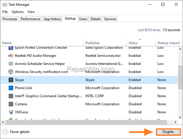Click publisher cell 'Acronis International G...'
The image size is (183, 139).
[x=104, y=64]
